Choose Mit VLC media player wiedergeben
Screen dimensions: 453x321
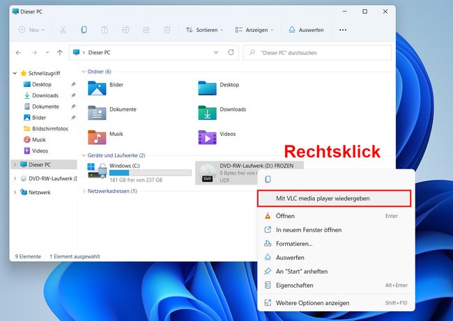coord(335,198)
